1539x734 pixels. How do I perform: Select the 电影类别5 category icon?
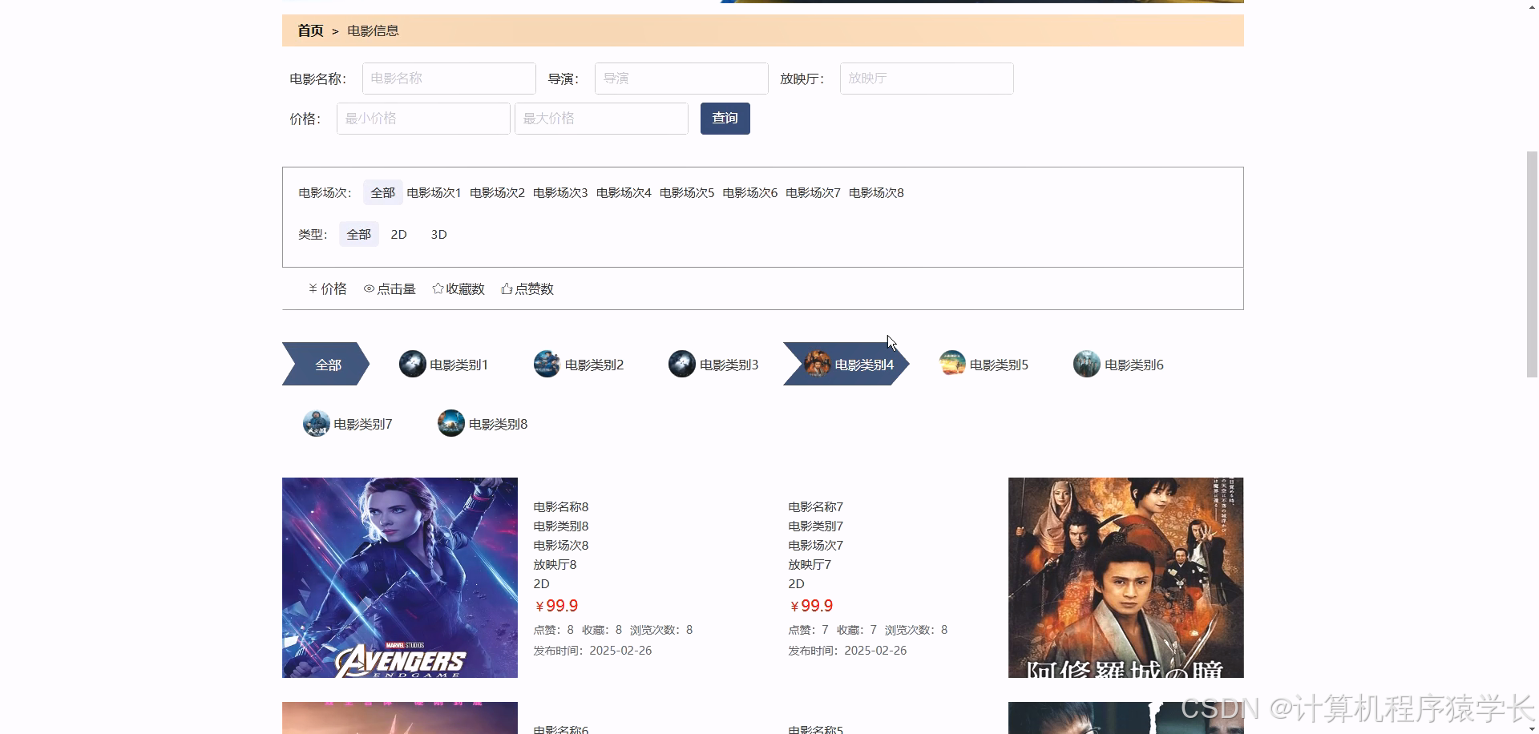pos(951,364)
